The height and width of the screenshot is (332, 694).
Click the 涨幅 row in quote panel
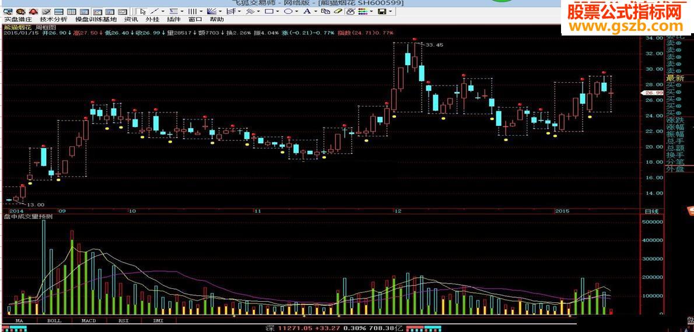675,128
